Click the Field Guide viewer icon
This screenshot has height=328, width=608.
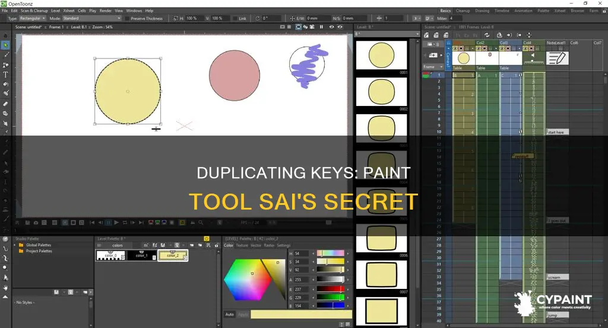click(x=289, y=27)
